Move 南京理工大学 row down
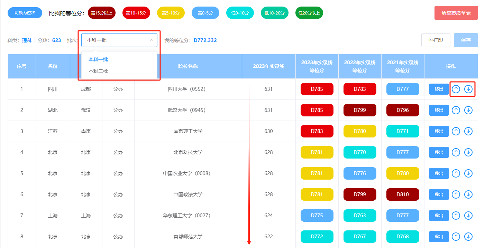 [x=468, y=131]
